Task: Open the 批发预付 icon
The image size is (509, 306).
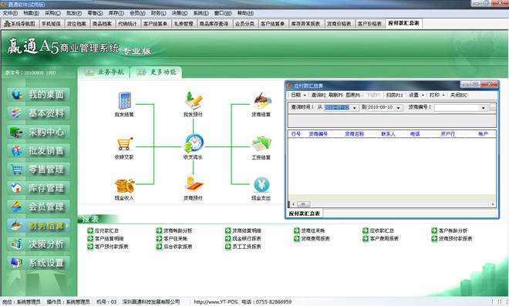Action: 194,101
